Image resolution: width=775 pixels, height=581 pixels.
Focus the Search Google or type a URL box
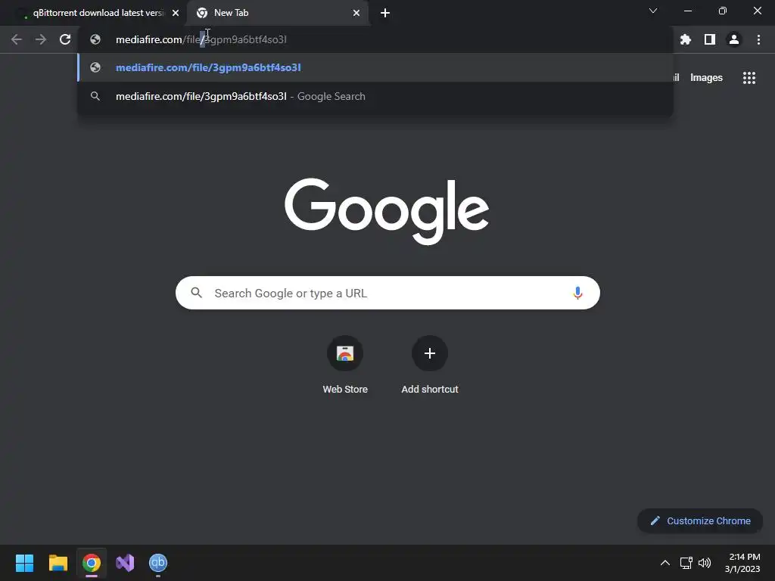coord(387,293)
